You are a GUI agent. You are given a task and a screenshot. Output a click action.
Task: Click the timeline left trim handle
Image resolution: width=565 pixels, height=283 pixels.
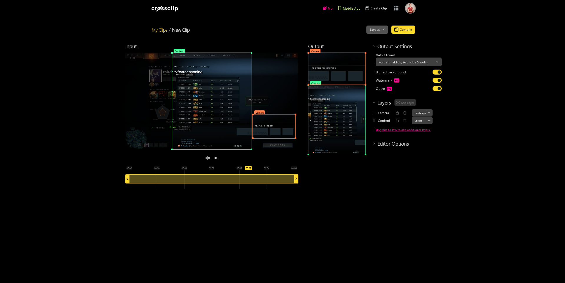pyautogui.click(x=127, y=179)
